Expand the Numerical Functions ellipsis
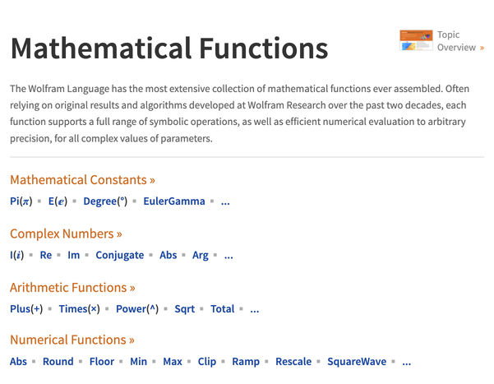The image size is (494, 384). click(x=406, y=362)
